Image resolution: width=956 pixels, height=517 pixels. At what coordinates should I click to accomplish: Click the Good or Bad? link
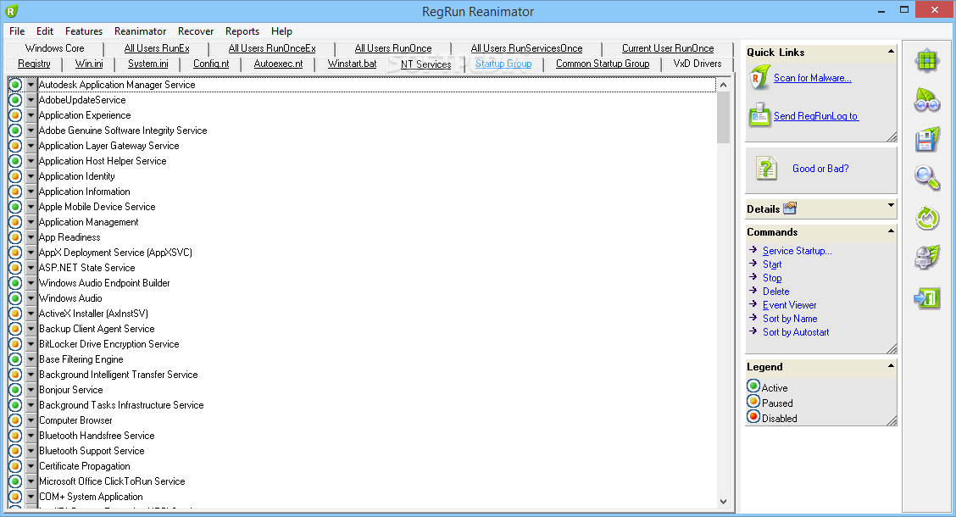tap(820, 169)
